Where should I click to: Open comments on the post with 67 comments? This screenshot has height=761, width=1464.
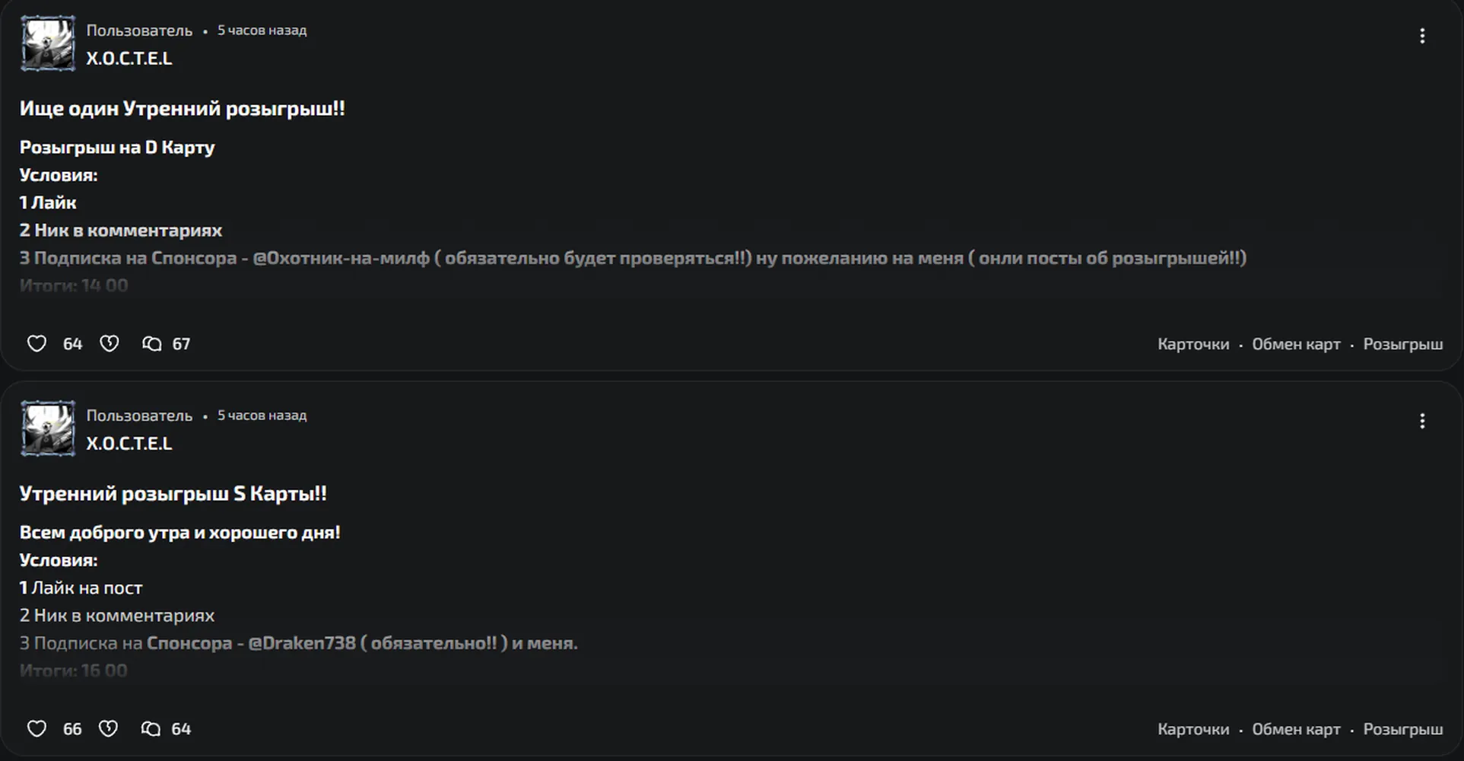pyautogui.click(x=151, y=344)
